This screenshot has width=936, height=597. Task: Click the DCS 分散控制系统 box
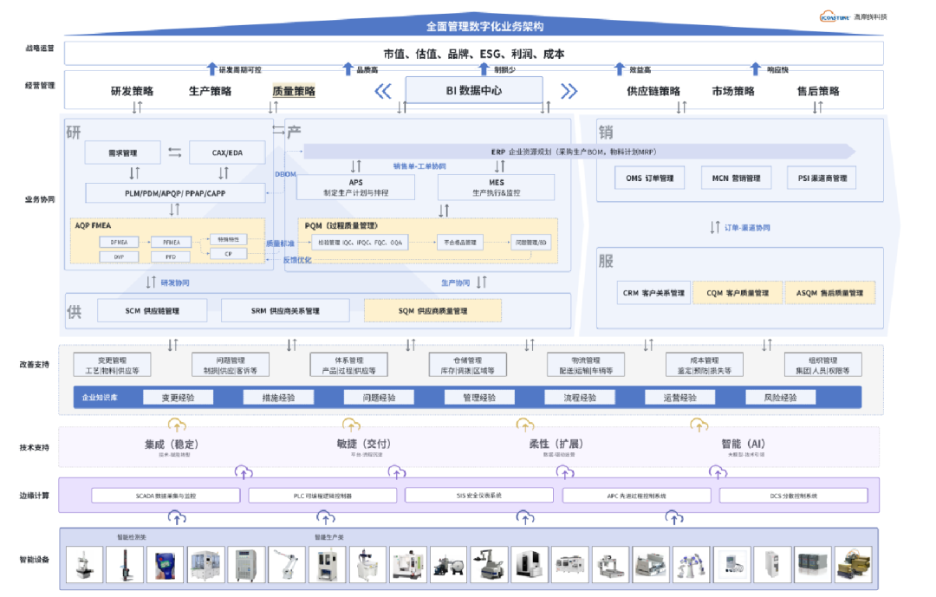coord(793,496)
